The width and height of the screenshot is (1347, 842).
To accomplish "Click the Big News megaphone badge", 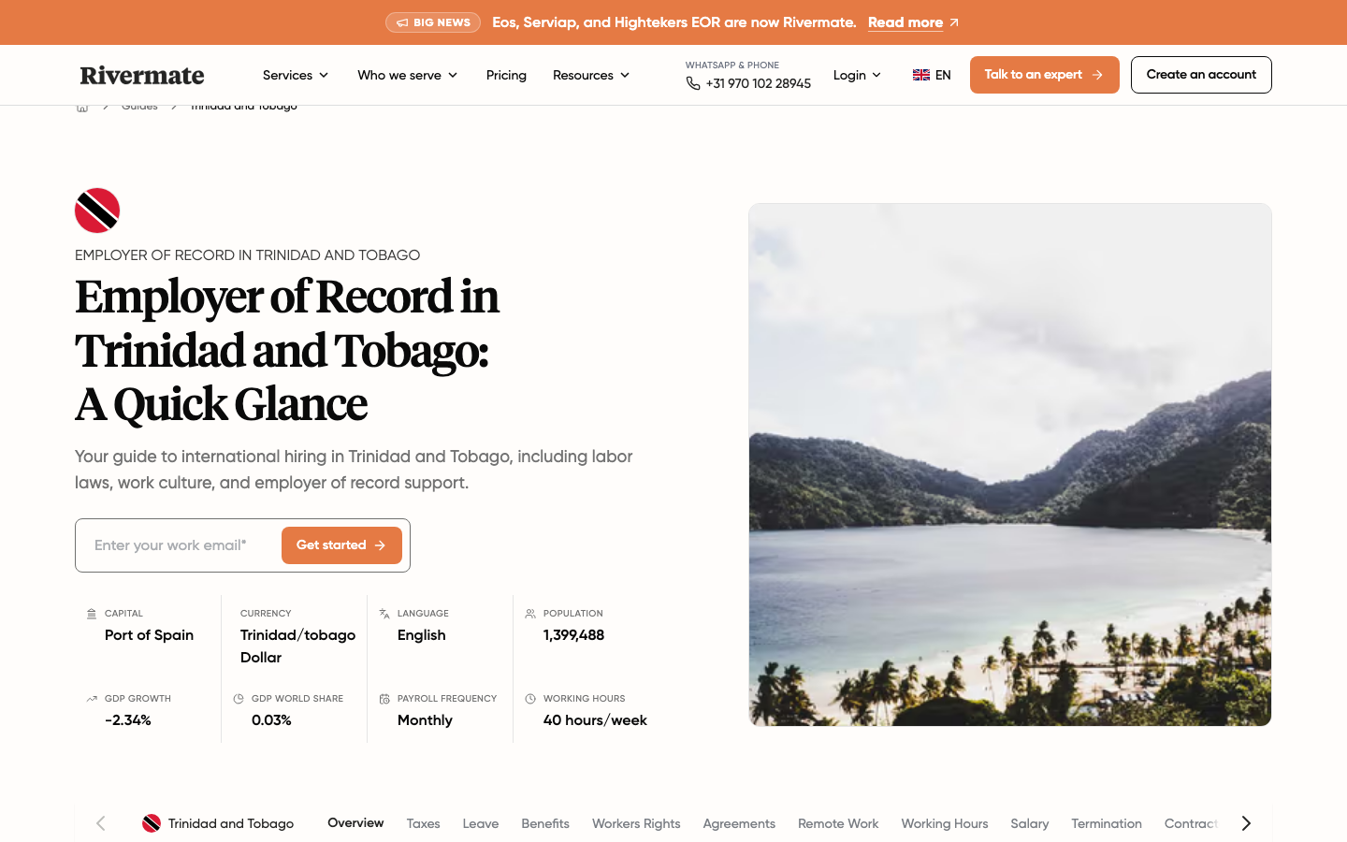I will (x=433, y=22).
